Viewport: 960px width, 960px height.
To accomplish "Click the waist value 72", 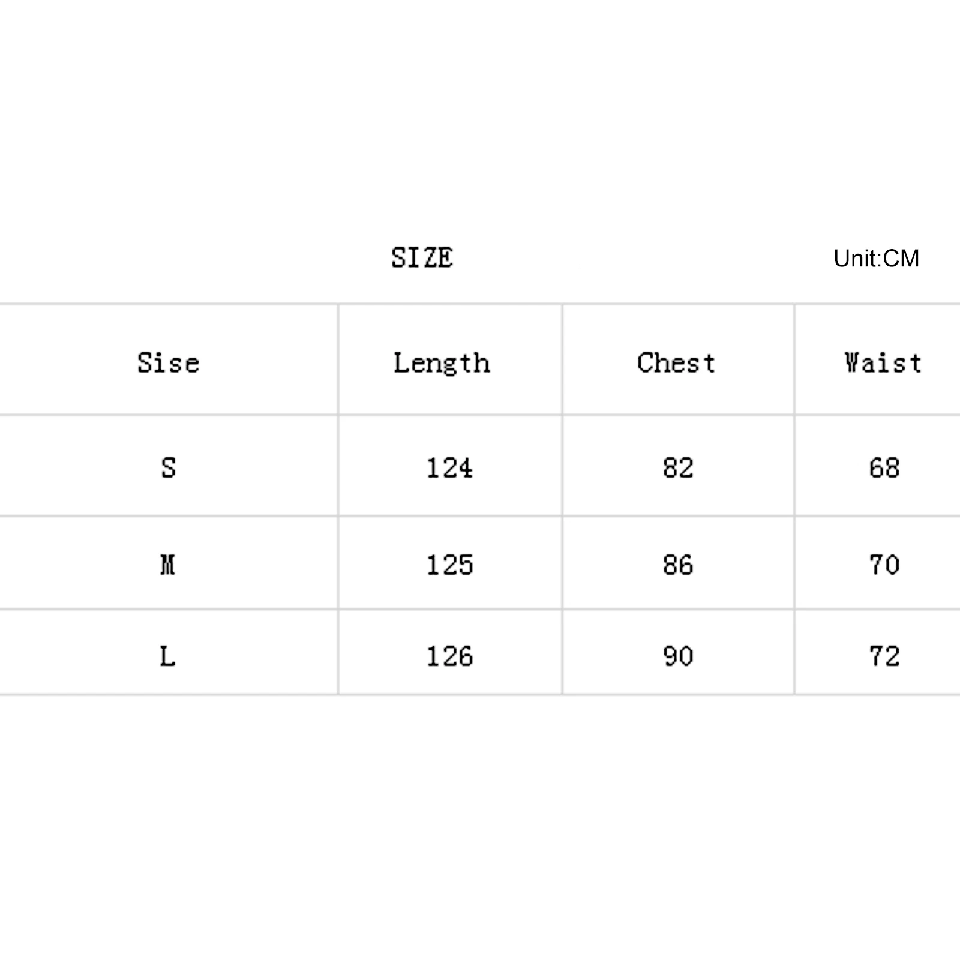I will [x=884, y=656].
